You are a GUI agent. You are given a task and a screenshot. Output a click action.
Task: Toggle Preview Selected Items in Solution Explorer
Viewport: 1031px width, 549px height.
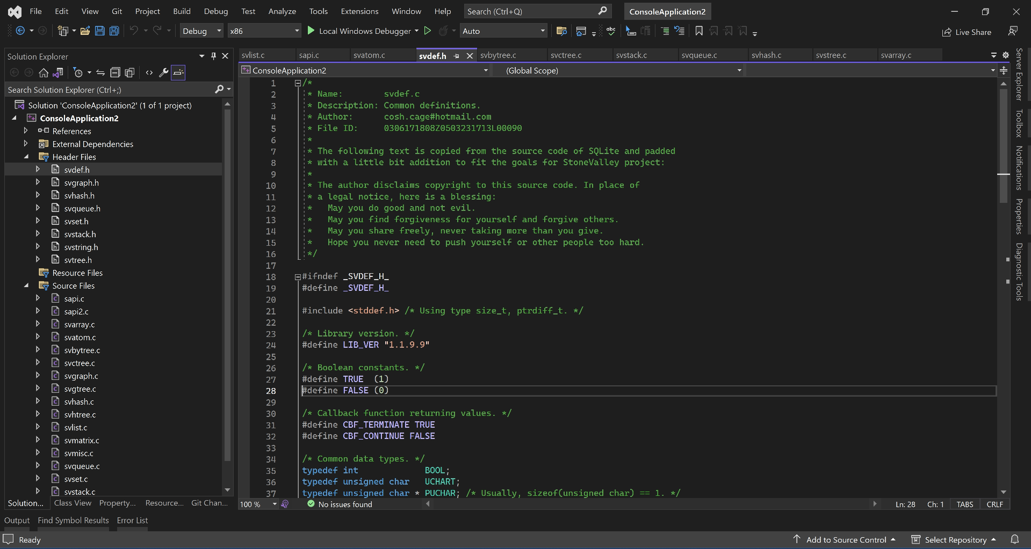[178, 72]
